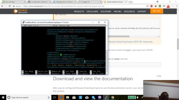Close the Access reference documentation tab

pos(126,2)
